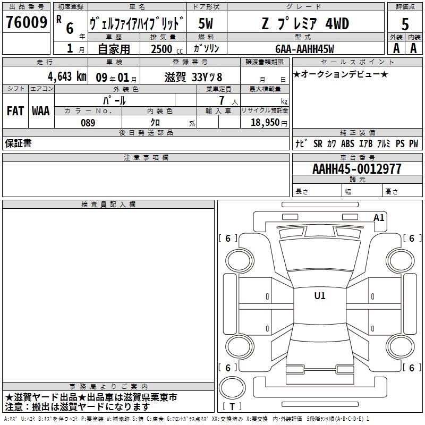This screenshot has width=425, height=425.
Task: Select the registration year value 6
Action: point(70,28)
